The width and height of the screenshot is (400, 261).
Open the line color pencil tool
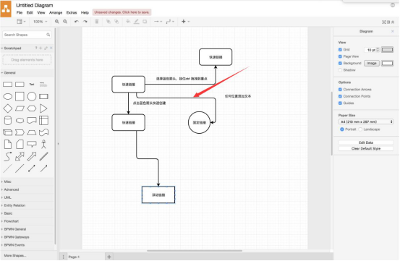pos(137,22)
